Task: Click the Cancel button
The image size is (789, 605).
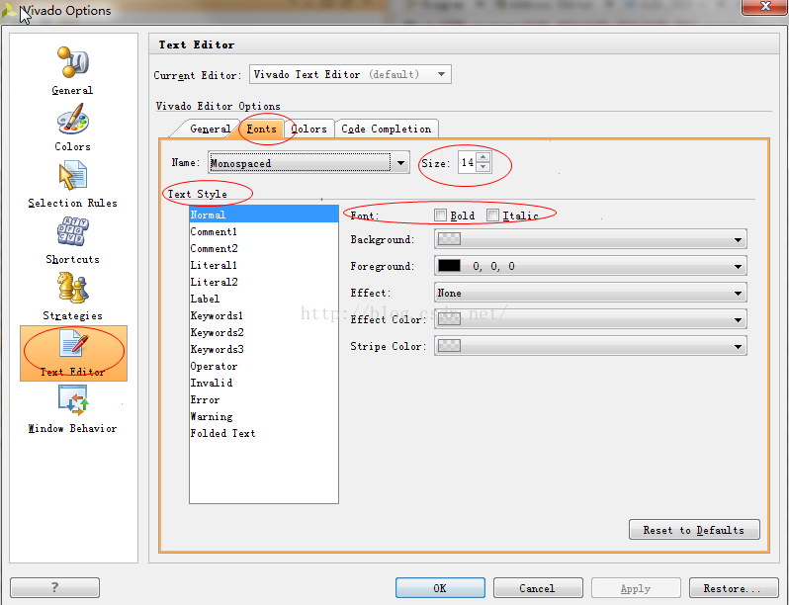Action: (538, 588)
